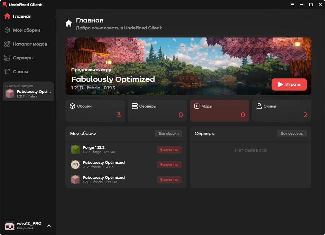Click the FO round icon of 26.2 build
325x235 pixels.
pos(75,165)
